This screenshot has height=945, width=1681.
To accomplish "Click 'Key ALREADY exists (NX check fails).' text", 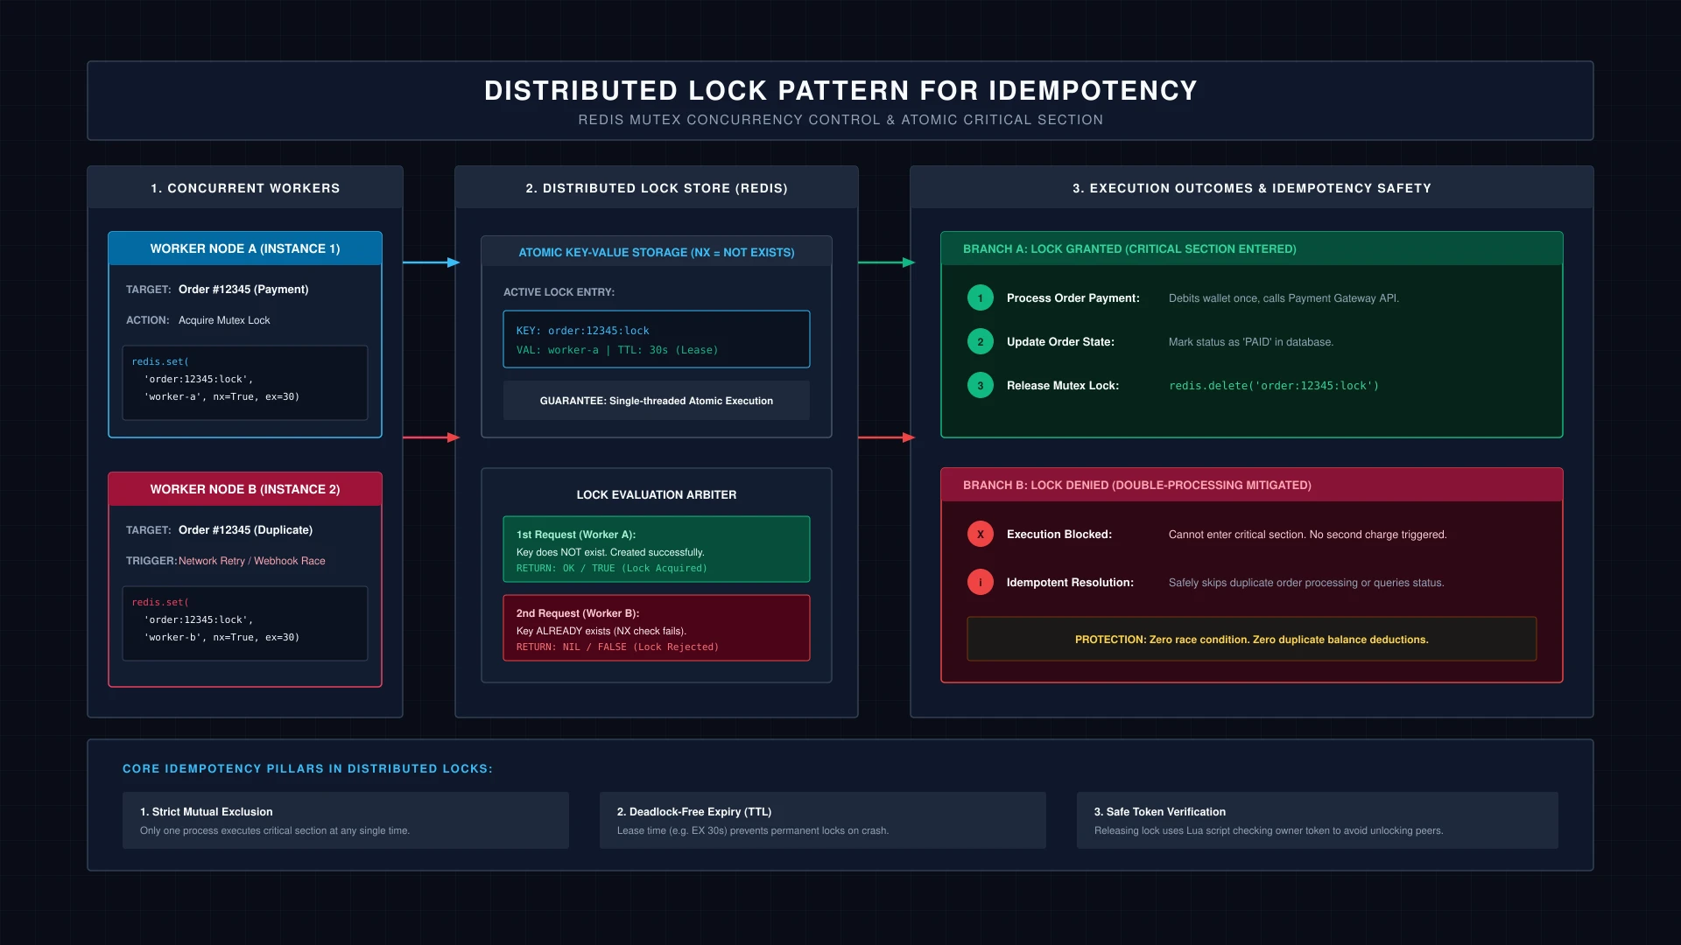I will coord(601,631).
